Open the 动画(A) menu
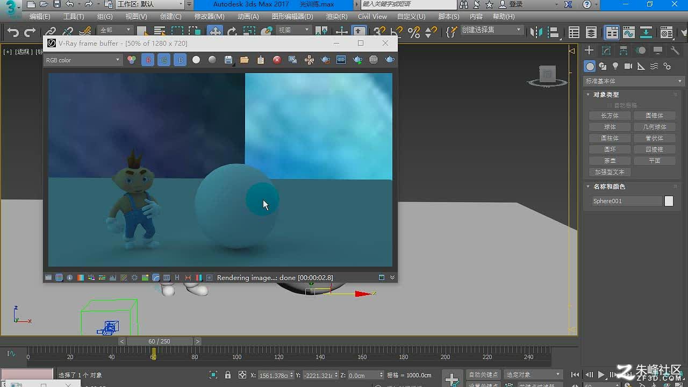This screenshot has height=387, width=688. (x=248, y=17)
